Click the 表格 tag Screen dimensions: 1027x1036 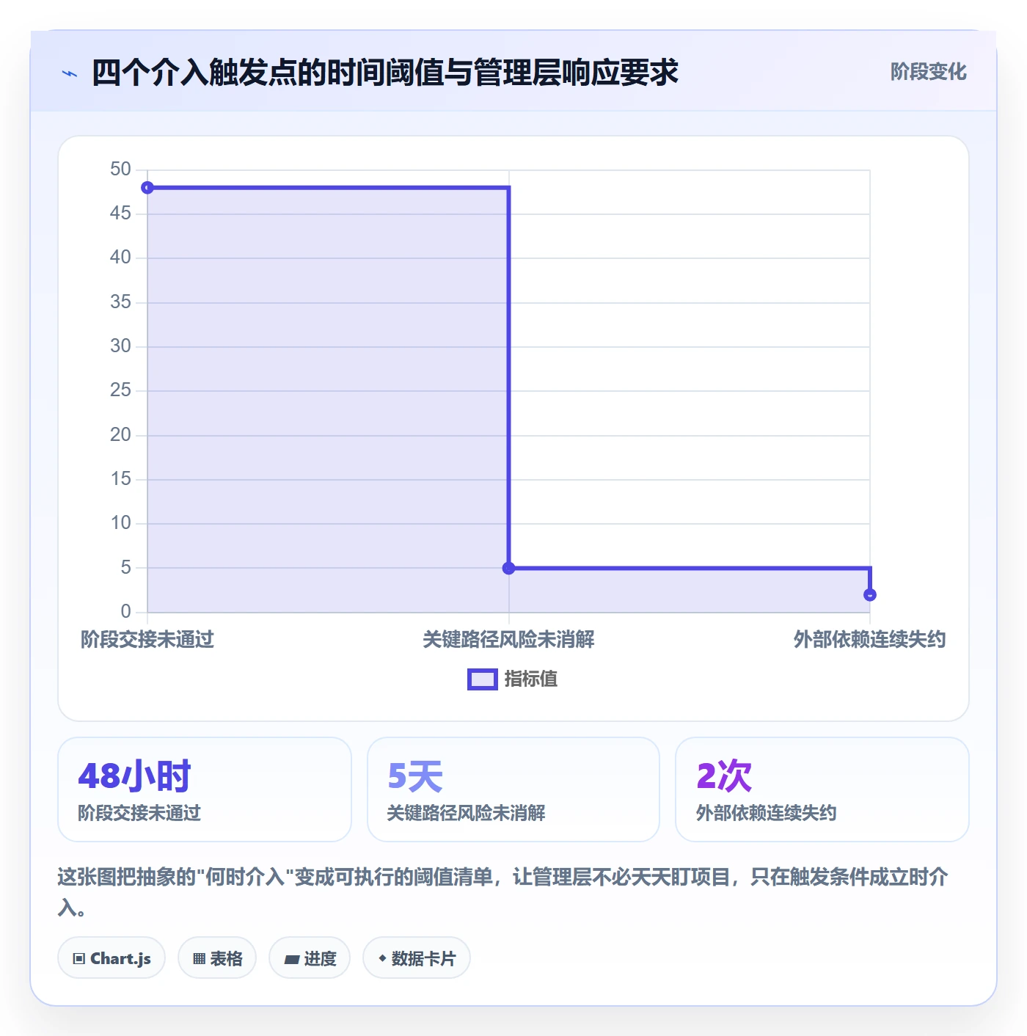click(217, 958)
